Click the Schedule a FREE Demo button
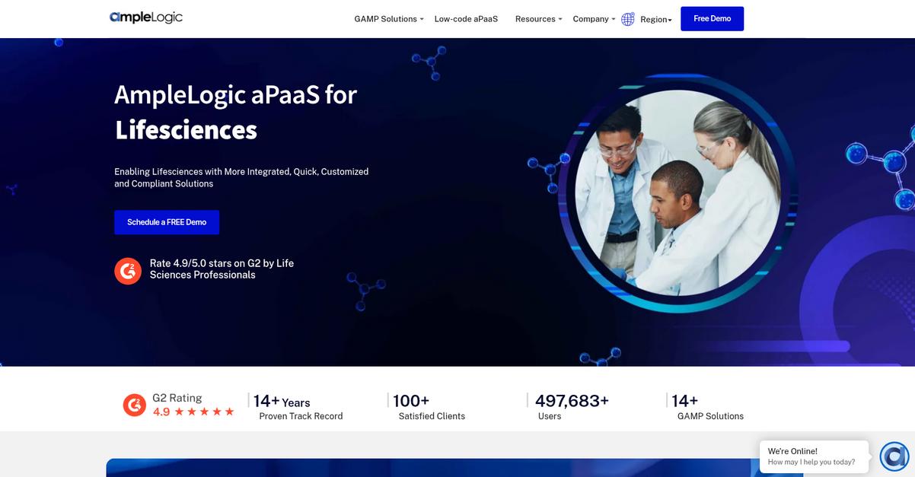915x477 pixels. (167, 222)
